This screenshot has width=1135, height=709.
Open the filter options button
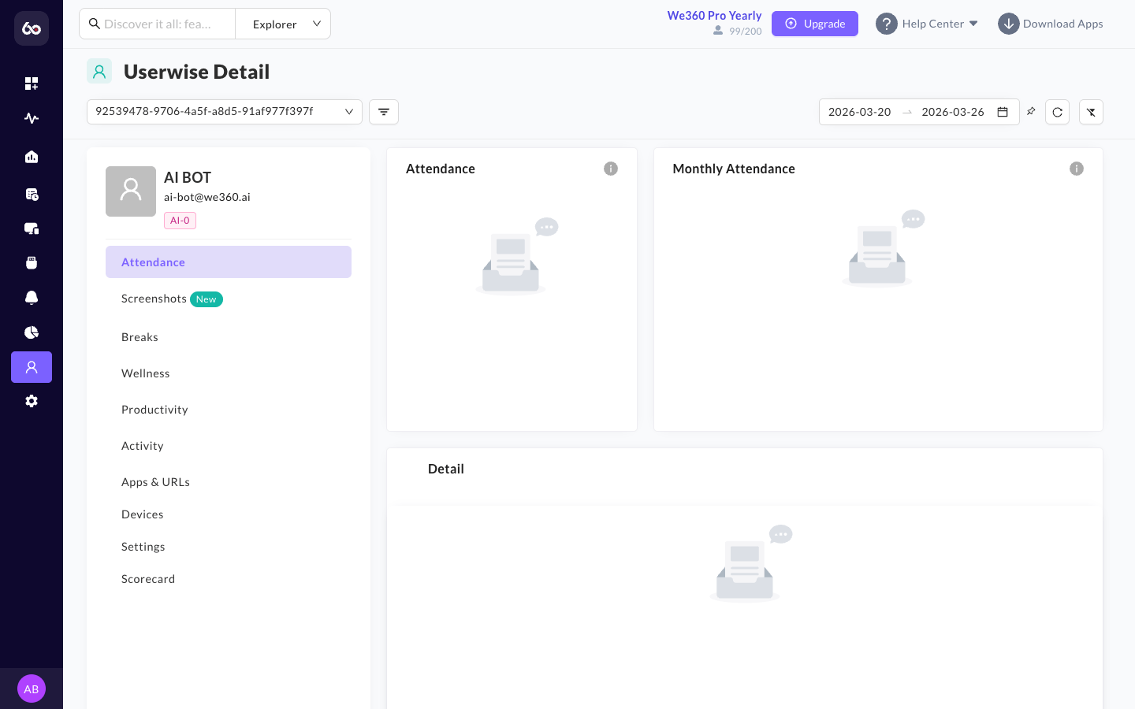click(384, 112)
